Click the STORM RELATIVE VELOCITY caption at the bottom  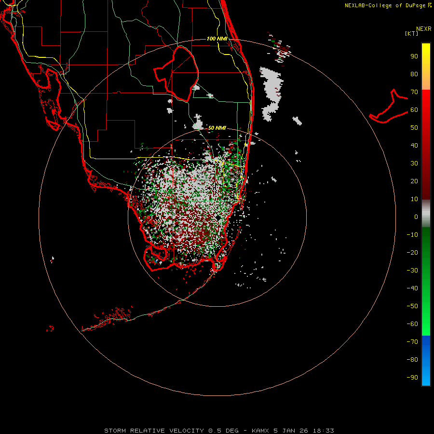click(219, 431)
